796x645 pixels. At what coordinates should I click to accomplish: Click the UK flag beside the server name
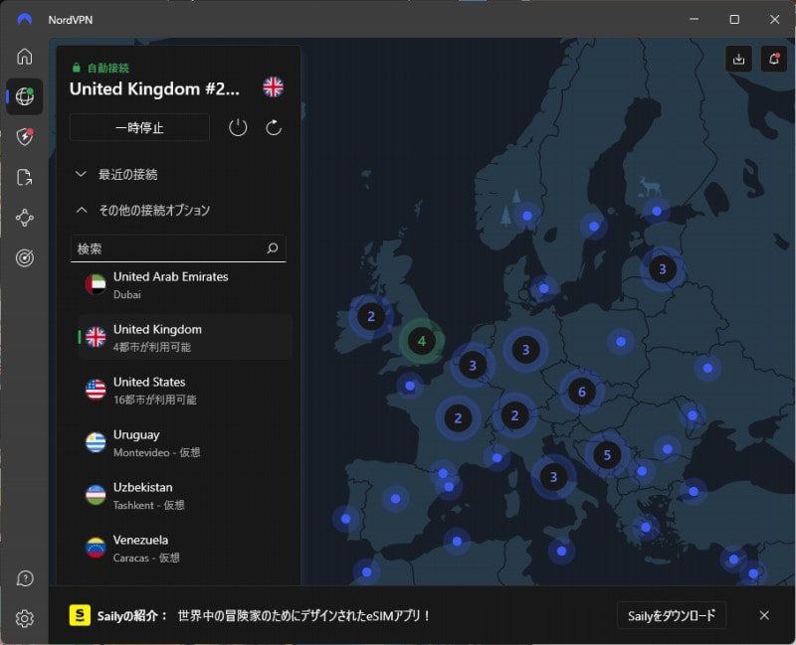coord(273,87)
